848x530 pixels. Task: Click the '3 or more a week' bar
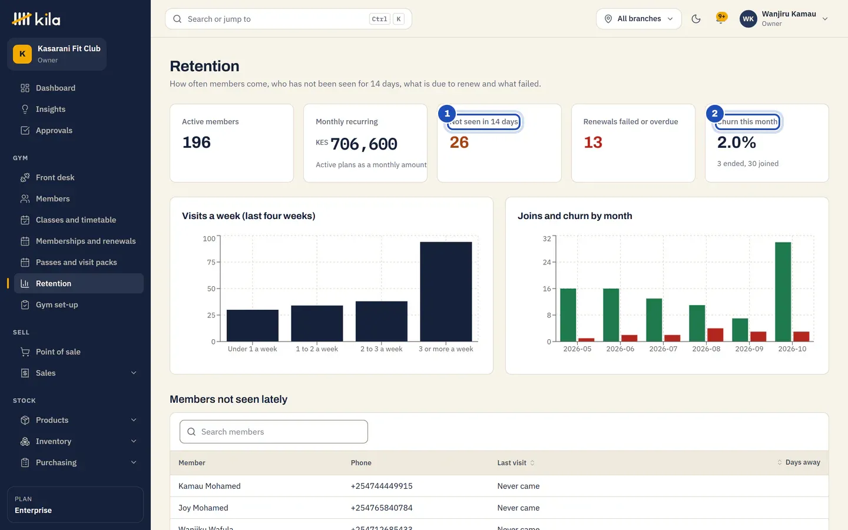(x=446, y=291)
